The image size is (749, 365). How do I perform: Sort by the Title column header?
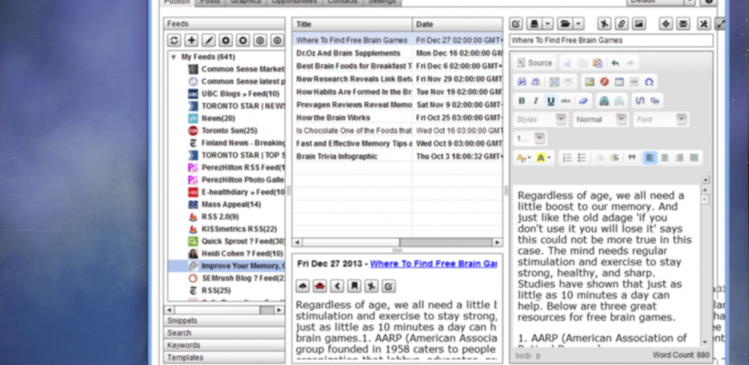[x=352, y=25]
